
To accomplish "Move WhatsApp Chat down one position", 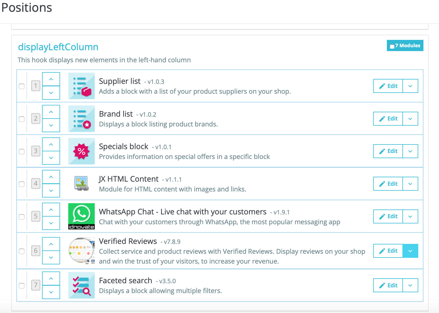I will pyautogui.click(x=51, y=223).
